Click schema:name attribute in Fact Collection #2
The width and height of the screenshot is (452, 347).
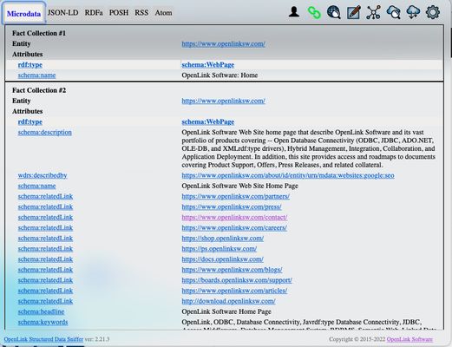point(36,186)
